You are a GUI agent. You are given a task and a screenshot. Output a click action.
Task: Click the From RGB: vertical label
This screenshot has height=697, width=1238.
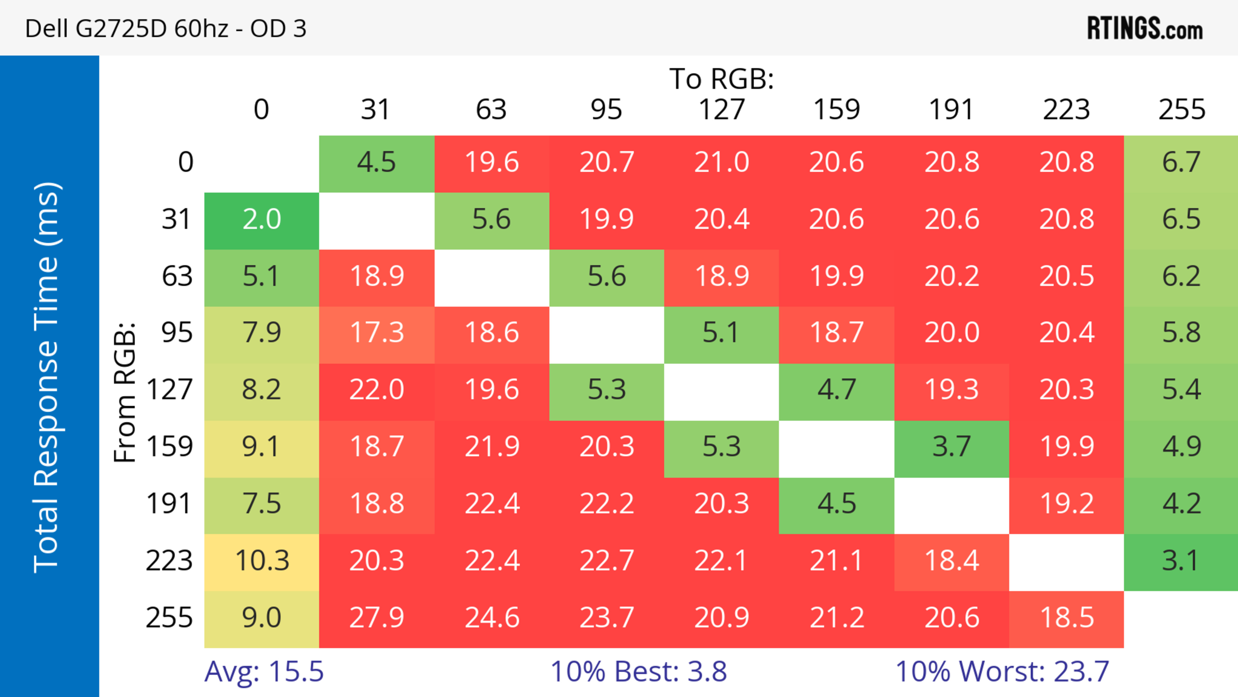click(125, 392)
